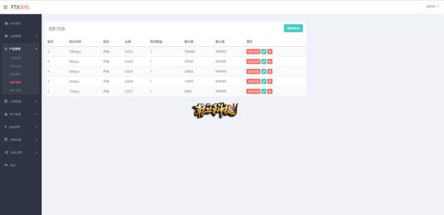Viewport: 444px width, 215px height.
Task: Click the edit pencil icon for 60days
Action: 264,72
